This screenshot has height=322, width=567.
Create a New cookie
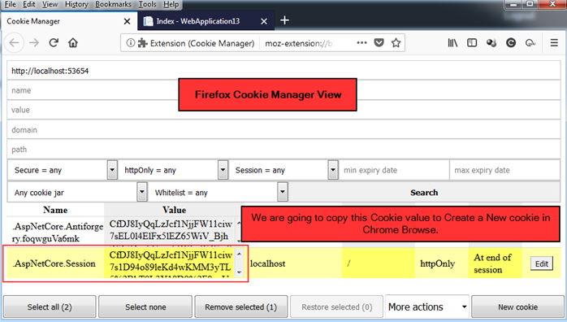[x=517, y=307]
